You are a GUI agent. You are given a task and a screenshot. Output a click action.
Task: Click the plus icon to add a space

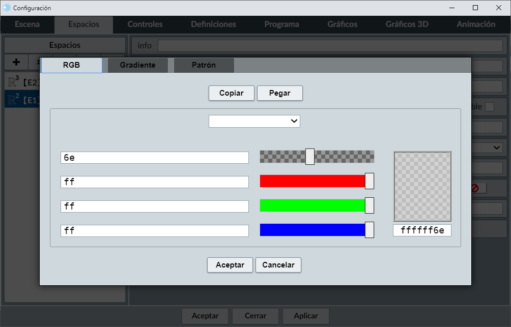coord(16,62)
